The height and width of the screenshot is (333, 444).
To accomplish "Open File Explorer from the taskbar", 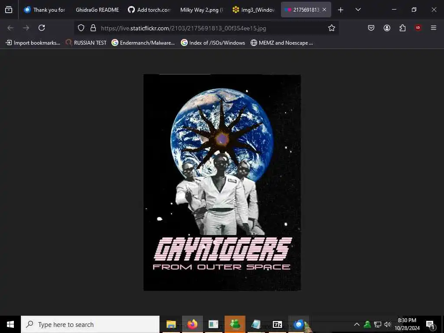I will click(171, 324).
